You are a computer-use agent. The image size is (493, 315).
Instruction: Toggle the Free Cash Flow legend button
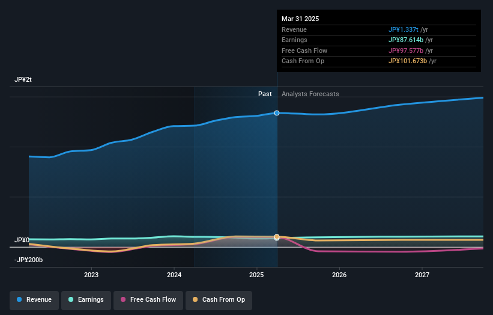tap(148, 300)
